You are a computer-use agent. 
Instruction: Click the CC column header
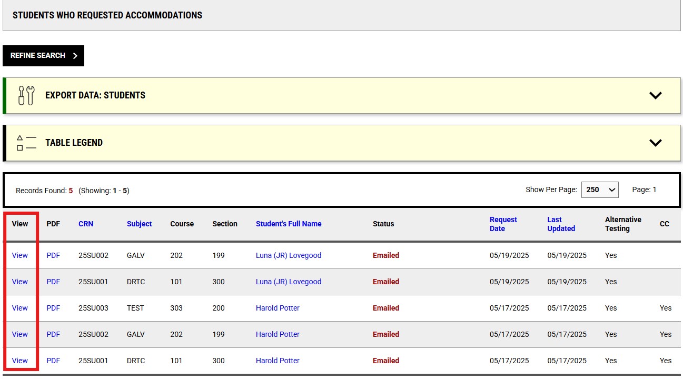(x=665, y=224)
